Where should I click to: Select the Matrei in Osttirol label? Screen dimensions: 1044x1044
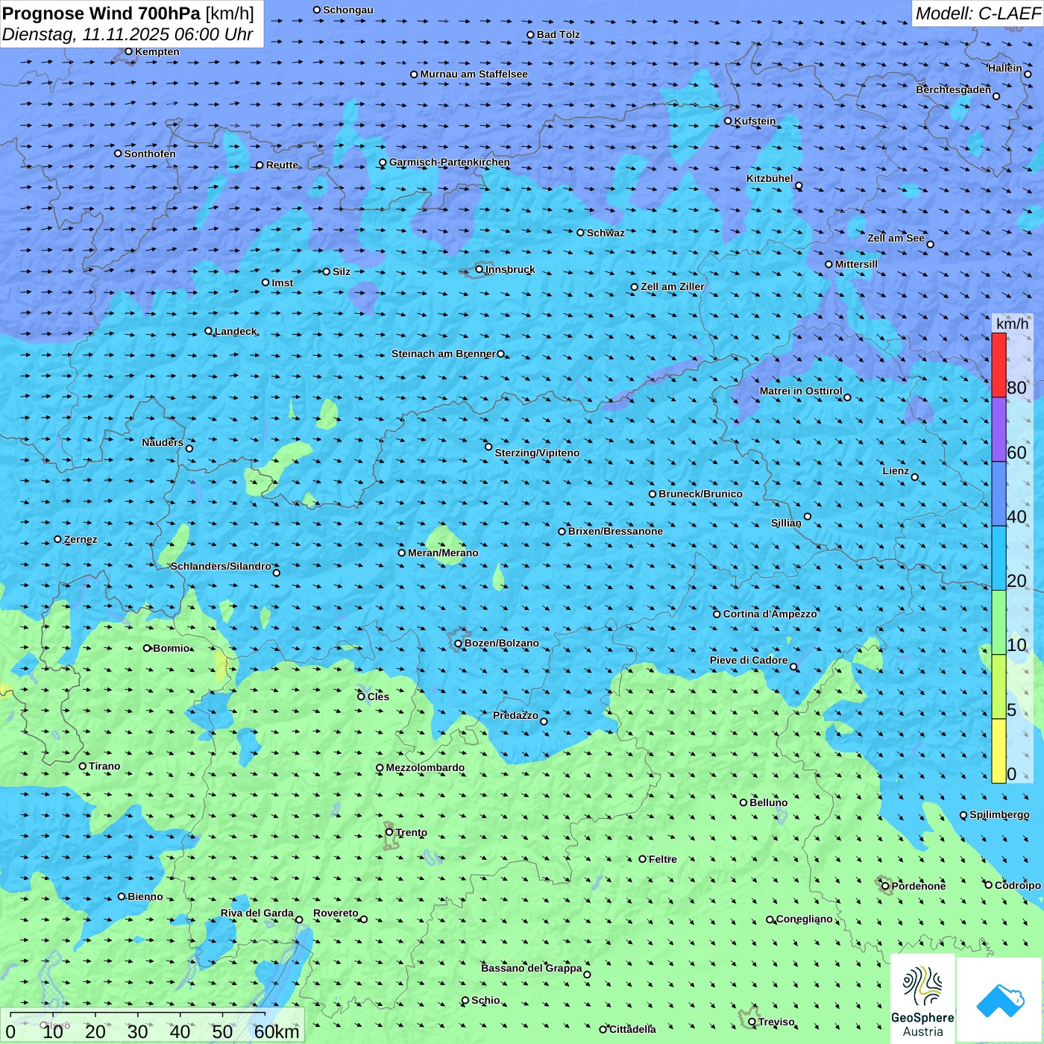click(x=800, y=391)
